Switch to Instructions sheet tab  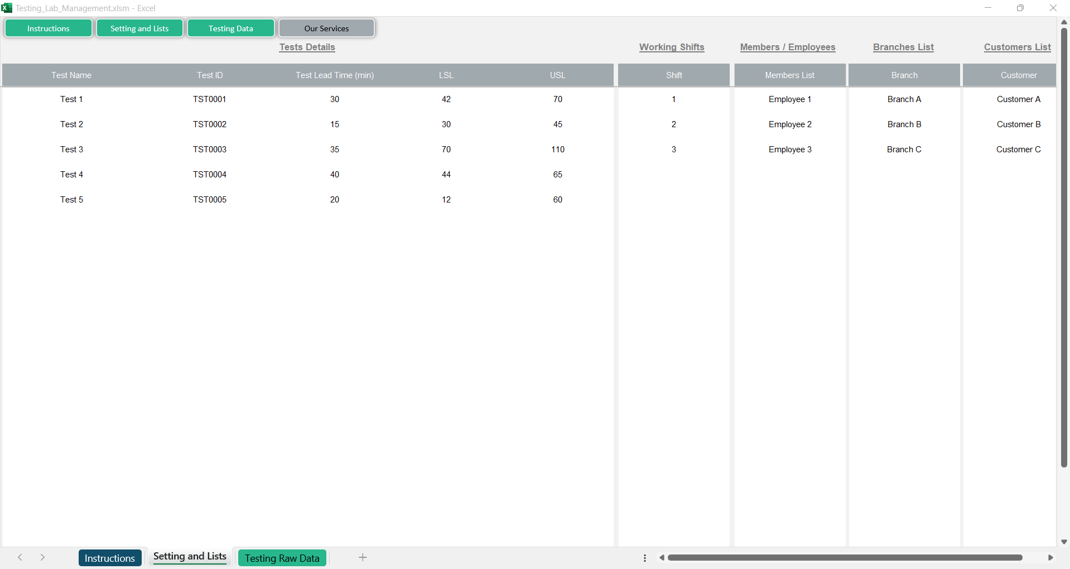click(110, 558)
